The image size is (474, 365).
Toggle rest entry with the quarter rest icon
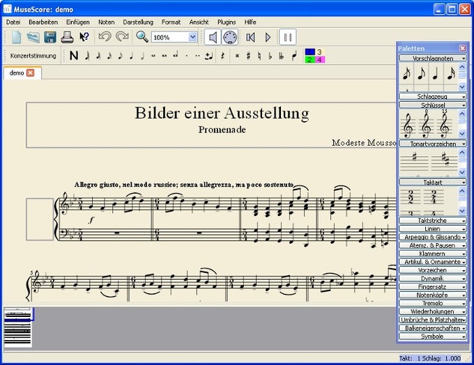pyautogui.click(x=223, y=56)
